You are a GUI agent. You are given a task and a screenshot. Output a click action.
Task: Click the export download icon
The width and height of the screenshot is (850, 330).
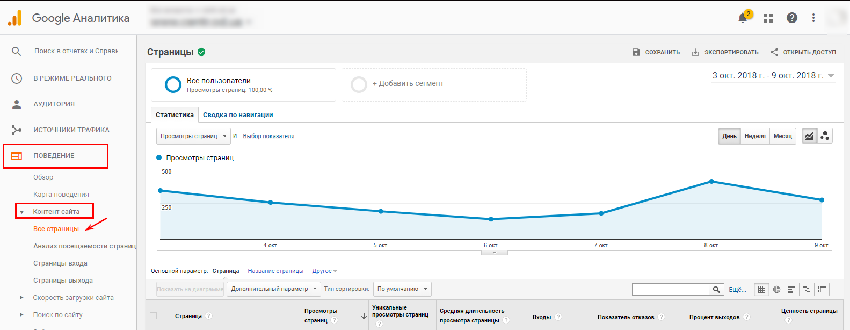point(695,52)
